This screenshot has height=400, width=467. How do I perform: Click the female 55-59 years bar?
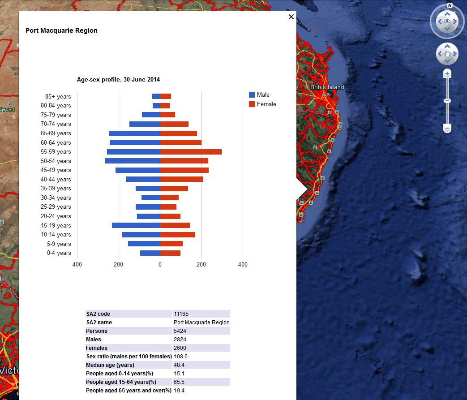point(191,152)
